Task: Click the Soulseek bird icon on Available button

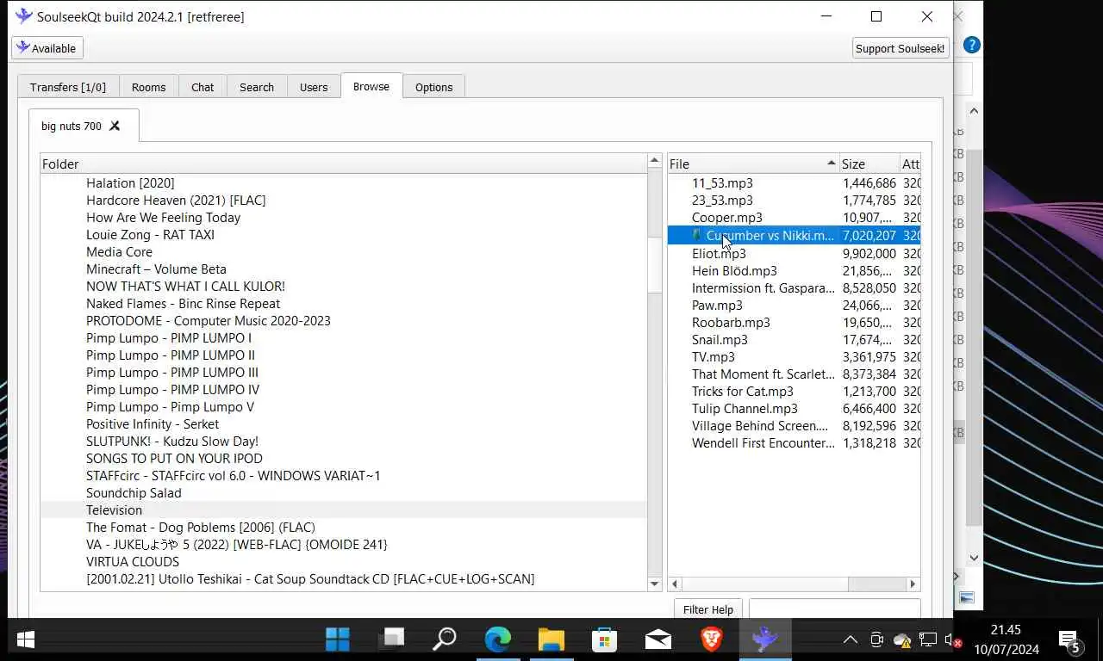Action: point(23,47)
